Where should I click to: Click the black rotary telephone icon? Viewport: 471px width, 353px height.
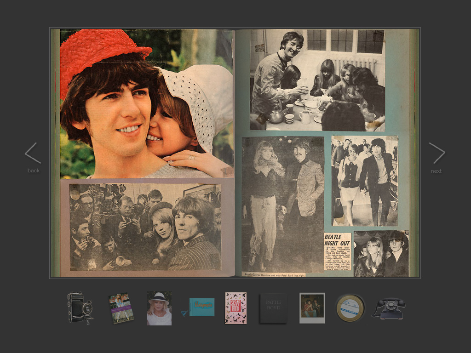[x=388, y=308]
